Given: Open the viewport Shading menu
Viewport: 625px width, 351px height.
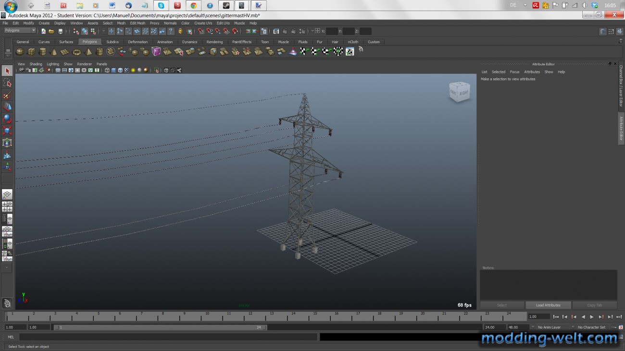Looking at the screenshot, I should (36, 64).
